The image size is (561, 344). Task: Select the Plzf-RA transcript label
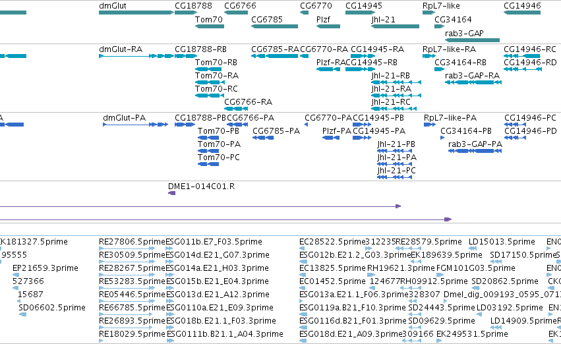(331, 63)
